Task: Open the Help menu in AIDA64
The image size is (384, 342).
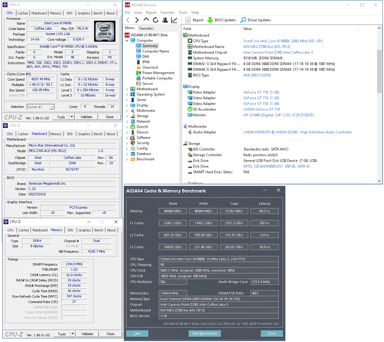Action: point(195,13)
